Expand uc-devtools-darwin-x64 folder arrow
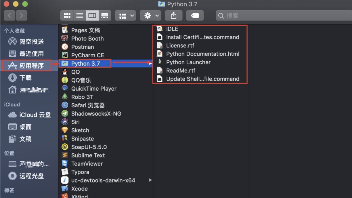Viewport: 352px width, 198px height. [x=150, y=180]
